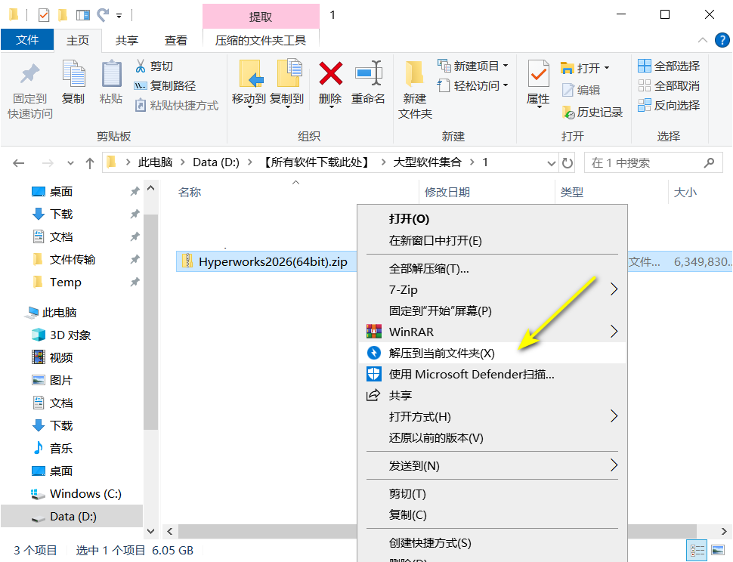
Task: Switch to the View tab
Action: pos(176,41)
